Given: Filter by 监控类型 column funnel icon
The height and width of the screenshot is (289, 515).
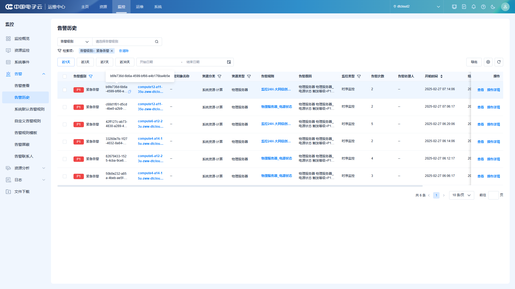Looking at the screenshot, I should pos(359,77).
